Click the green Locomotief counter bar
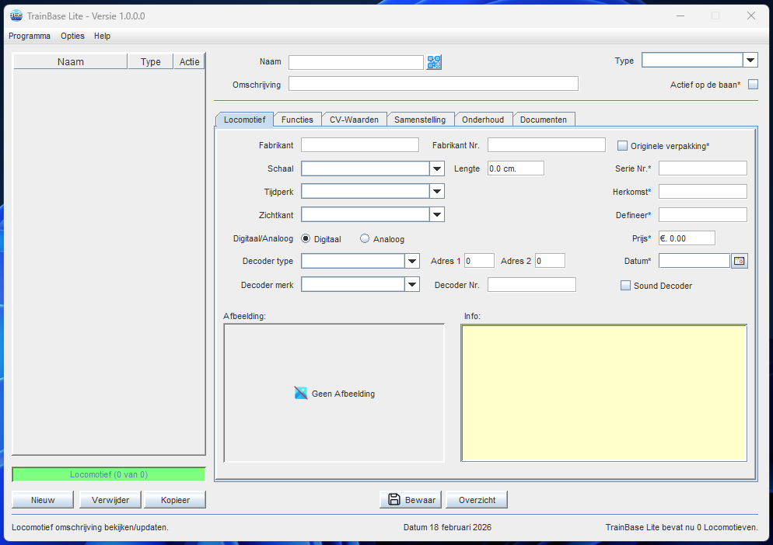Image resolution: width=773 pixels, height=545 pixels. point(109,474)
